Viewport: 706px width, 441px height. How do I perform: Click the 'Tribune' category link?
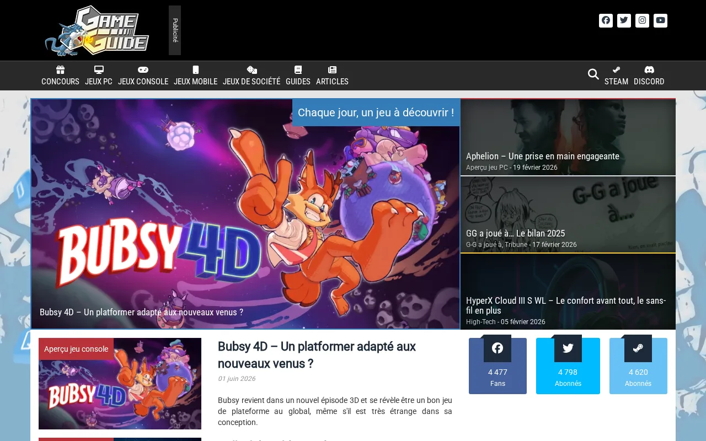(x=516, y=245)
